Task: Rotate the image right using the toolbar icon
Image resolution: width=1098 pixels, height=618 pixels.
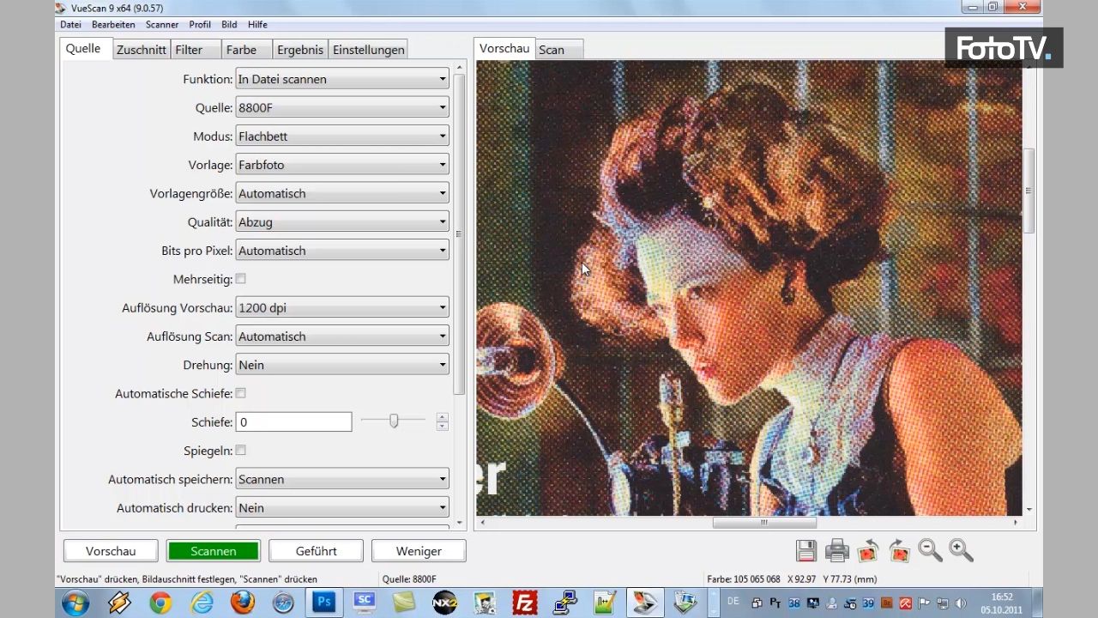Action: click(899, 550)
